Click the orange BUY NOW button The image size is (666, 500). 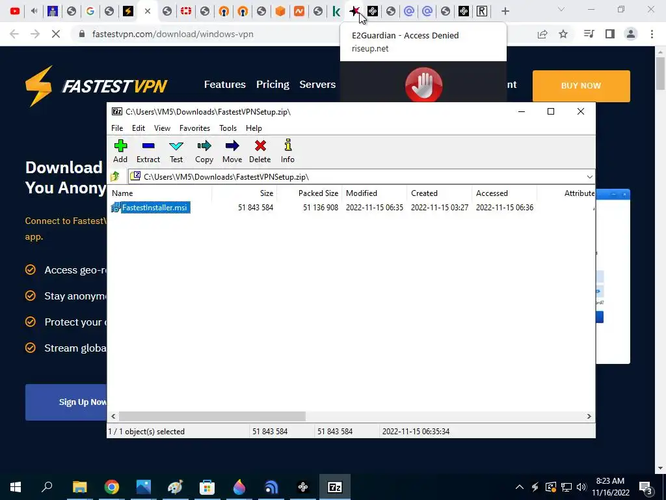(581, 85)
